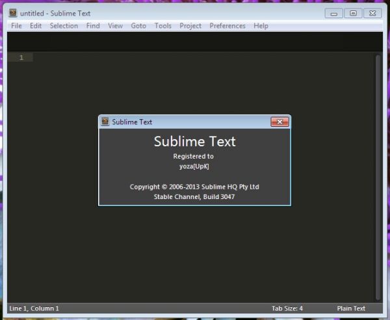Viewport: 390px width, 320px height.
Task: Open the Tab Size: 4 status selector
Action: tap(287, 308)
